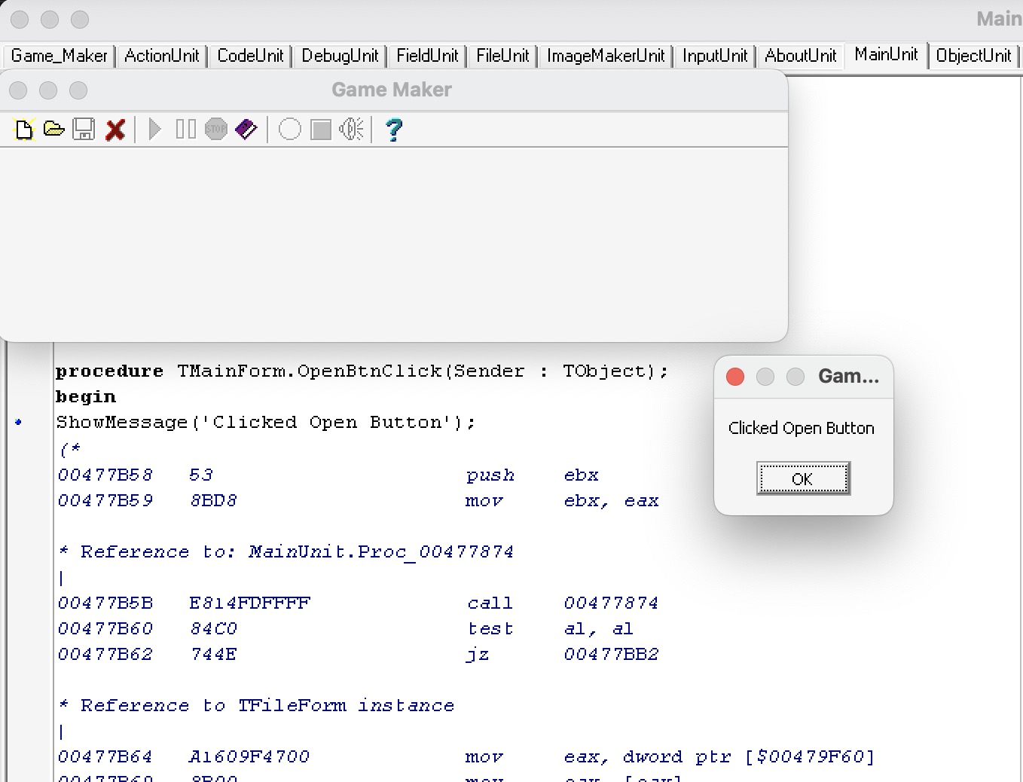Click the Play triangle toolbar icon
Viewport: 1023px width, 782px height.
tap(154, 130)
